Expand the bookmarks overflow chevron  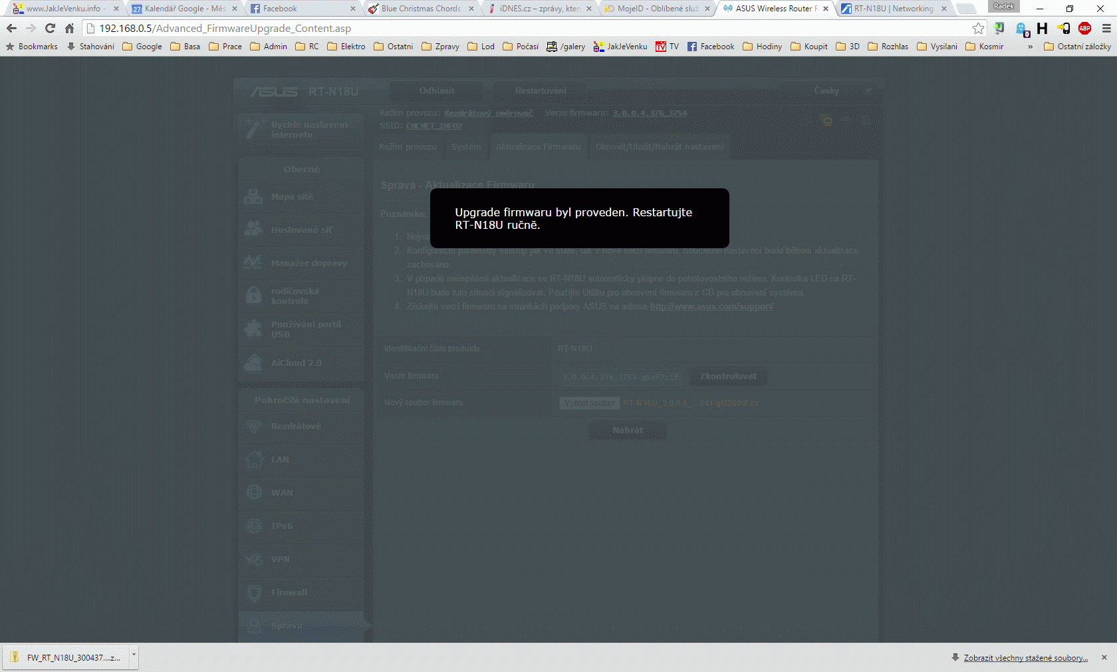[1030, 47]
